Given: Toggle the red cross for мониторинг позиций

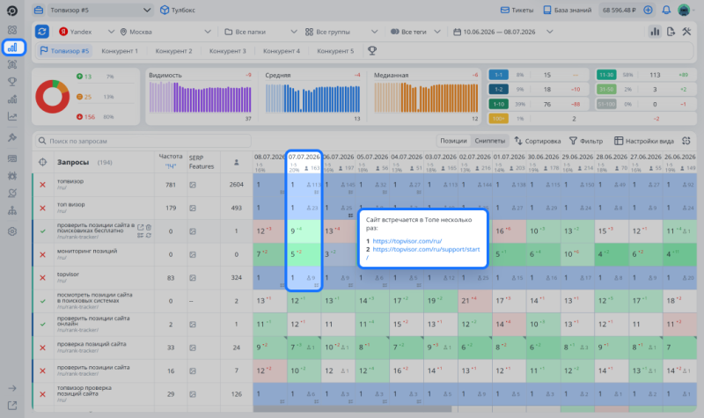Looking at the screenshot, I should pyautogui.click(x=42, y=254).
